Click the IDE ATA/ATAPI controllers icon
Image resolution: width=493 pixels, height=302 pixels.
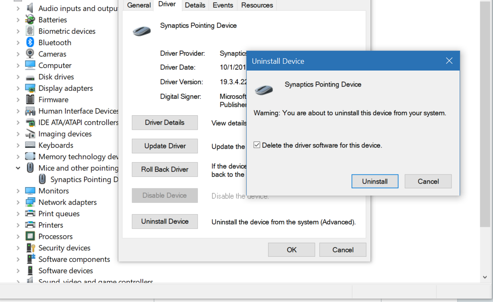click(30, 122)
